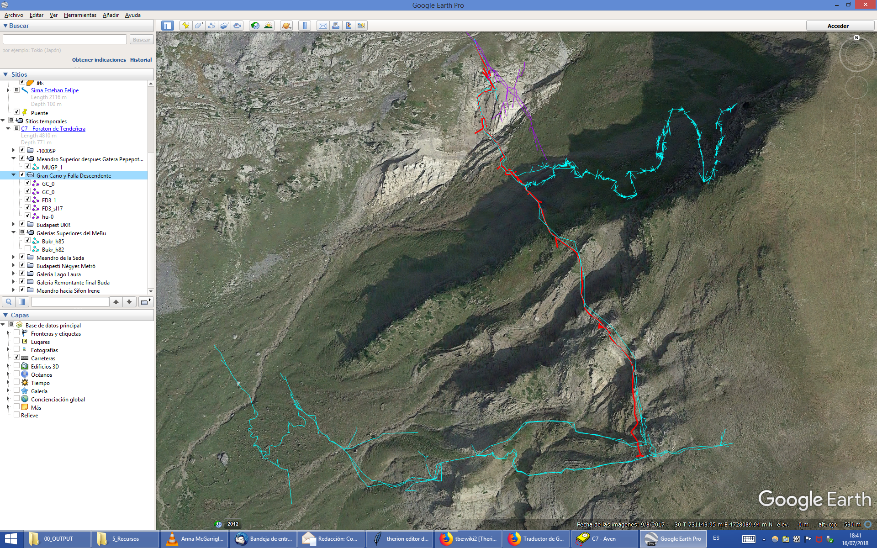Switch planet view (Saturn icon)

tap(286, 26)
